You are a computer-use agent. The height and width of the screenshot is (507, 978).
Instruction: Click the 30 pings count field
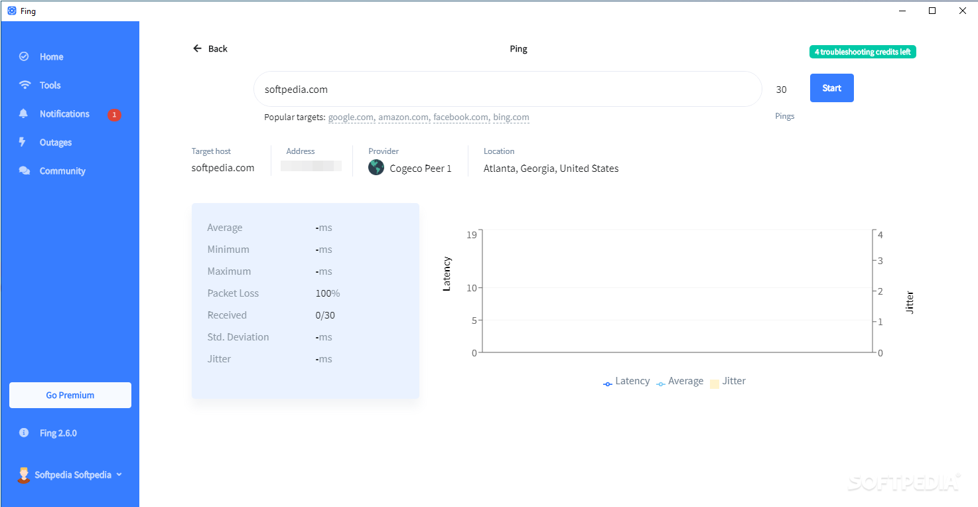(782, 90)
